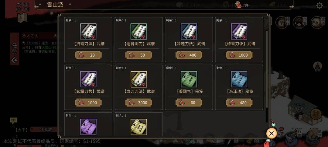The width and height of the screenshot is (328, 147).
Task: Buy 扫雪刀法 for 20 tokens
Action: [x=88, y=55]
